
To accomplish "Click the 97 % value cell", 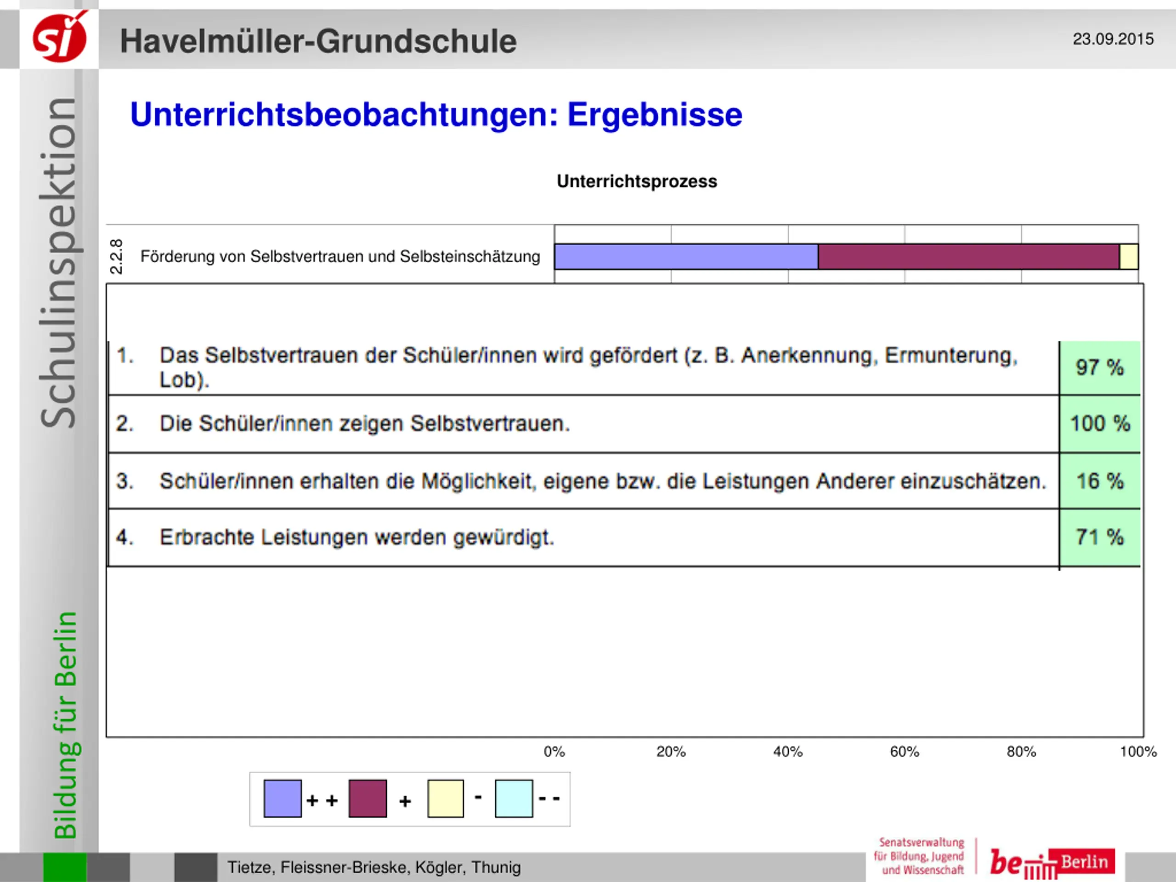I will (x=1099, y=368).
